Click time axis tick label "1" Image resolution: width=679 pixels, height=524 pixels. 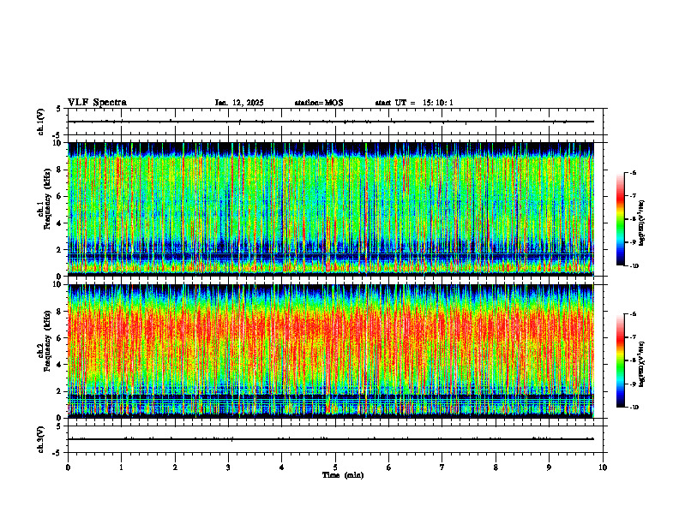[121, 467]
